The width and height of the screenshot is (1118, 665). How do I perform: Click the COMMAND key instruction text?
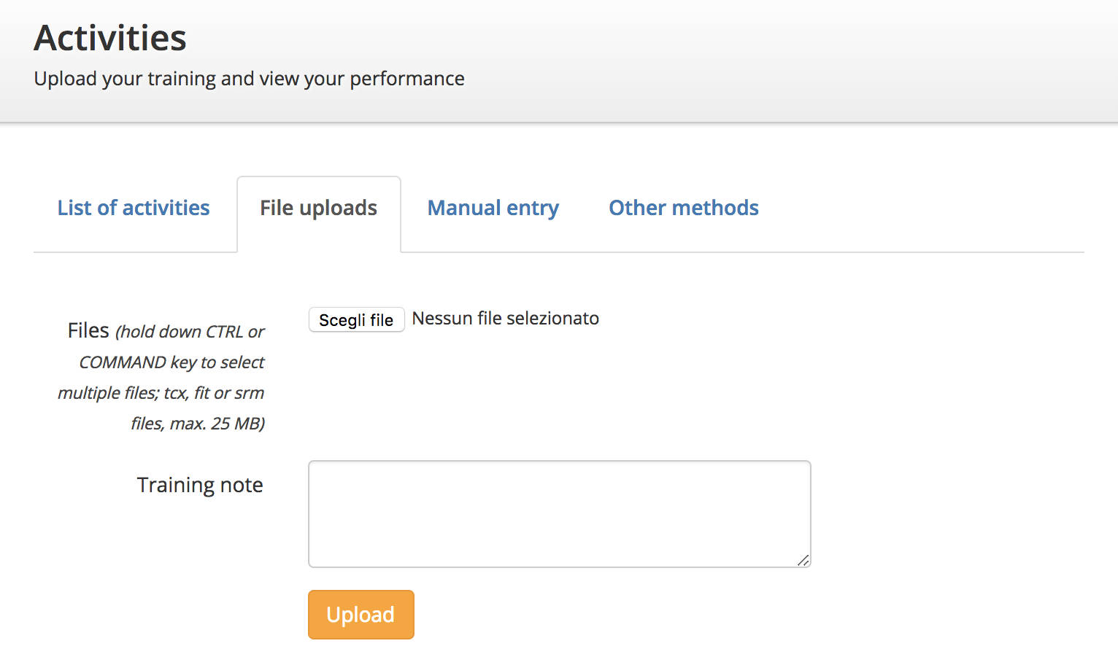[x=171, y=362]
